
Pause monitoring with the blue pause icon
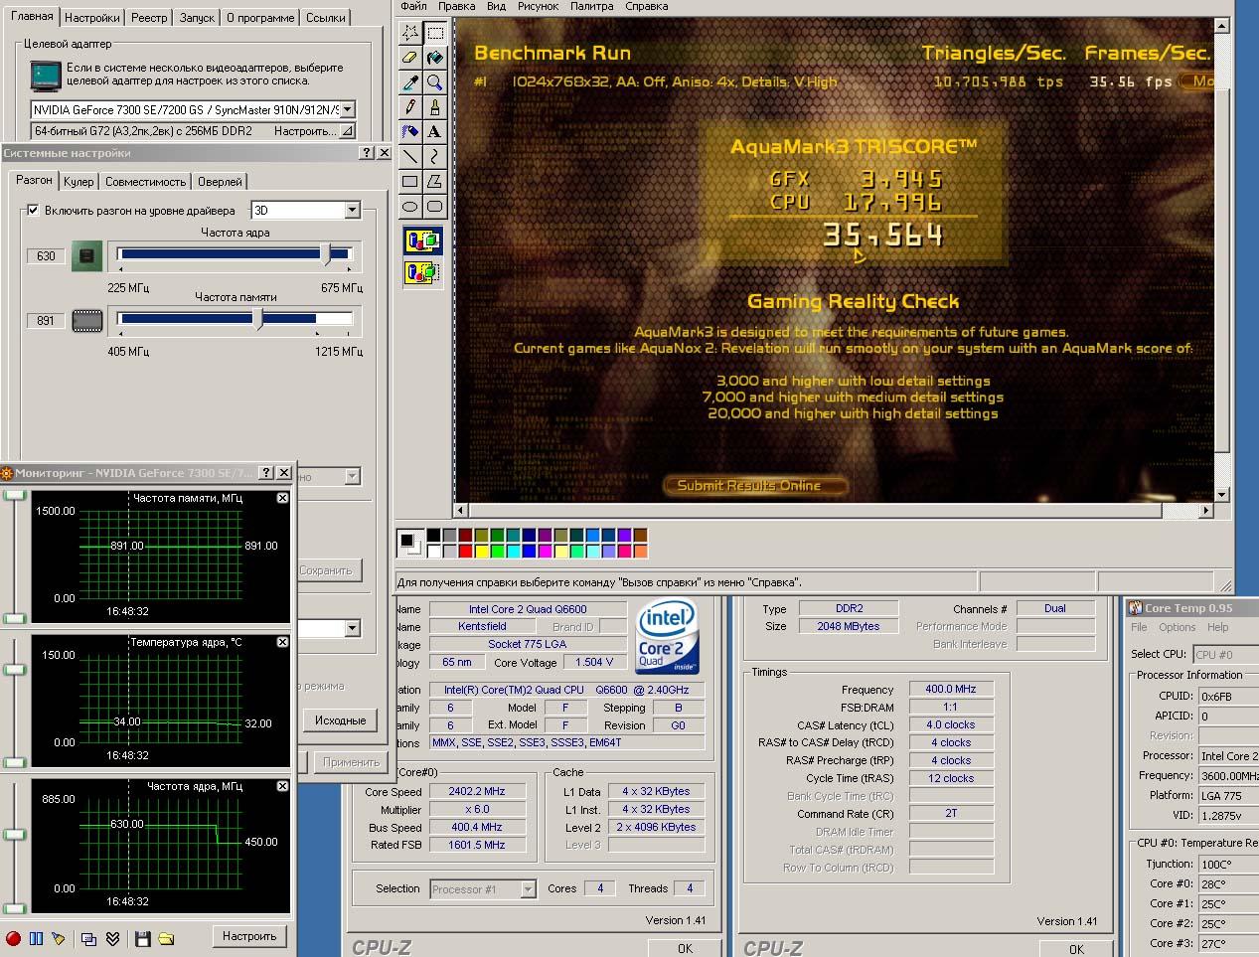pyautogui.click(x=36, y=938)
